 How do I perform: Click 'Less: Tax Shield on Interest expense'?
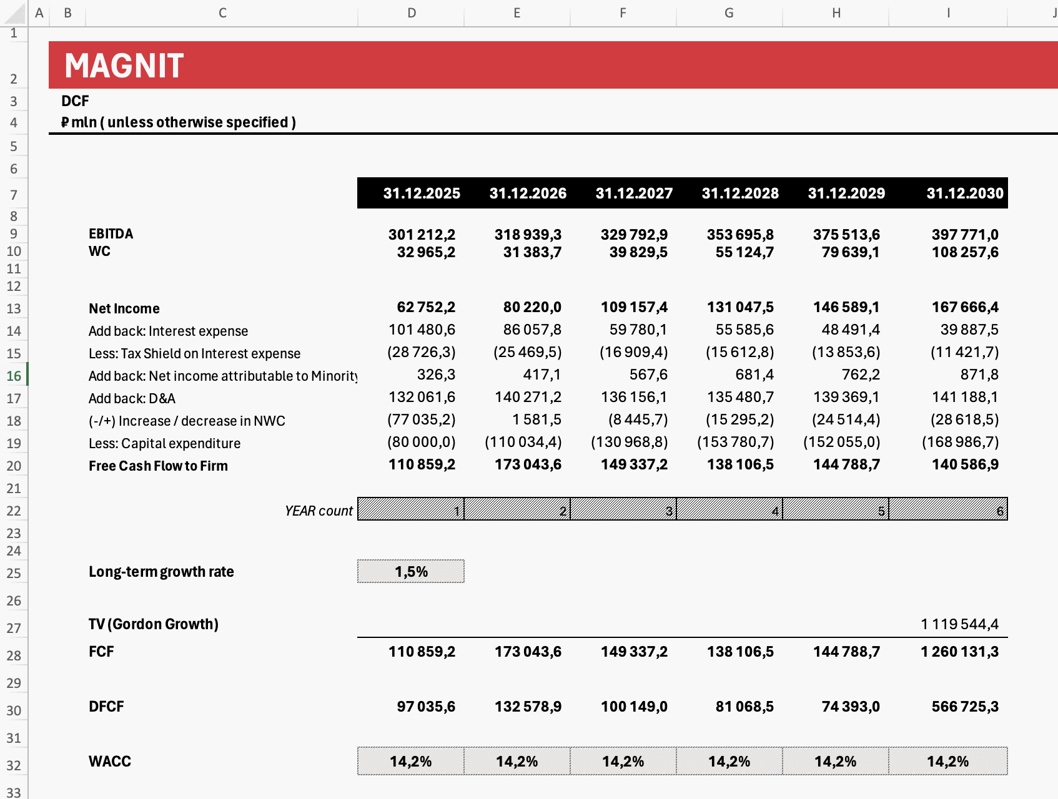click(x=194, y=353)
